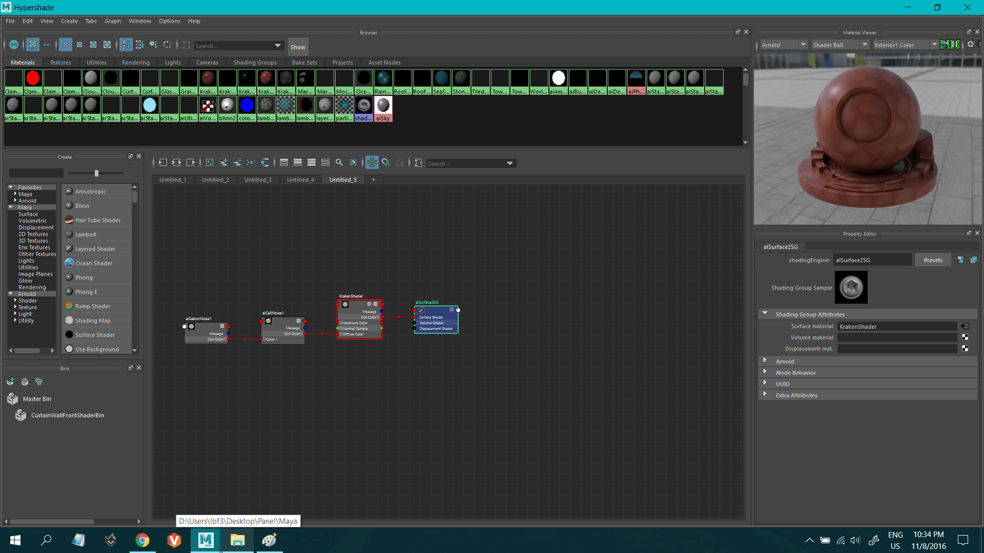Select the KrakenShader node in graph

(x=360, y=320)
